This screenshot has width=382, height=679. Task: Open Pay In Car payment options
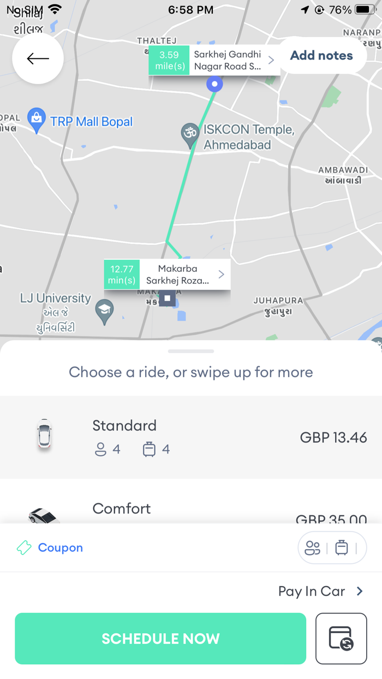click(321, 591)
